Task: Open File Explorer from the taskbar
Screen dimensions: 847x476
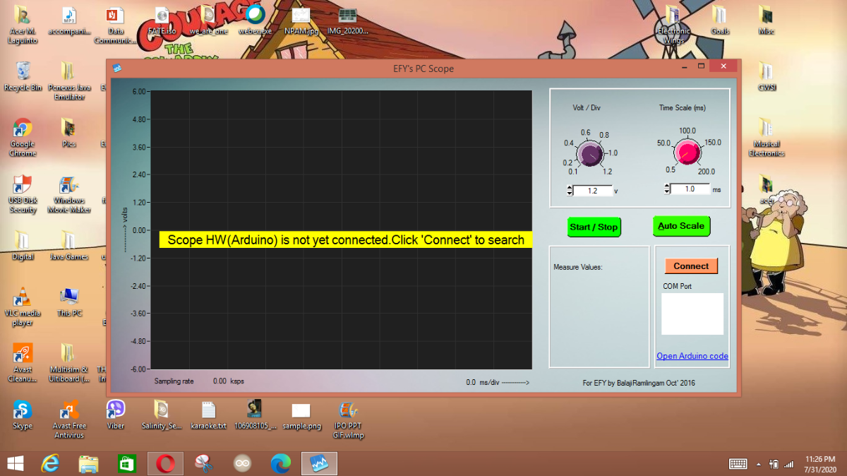Action: 88,463
